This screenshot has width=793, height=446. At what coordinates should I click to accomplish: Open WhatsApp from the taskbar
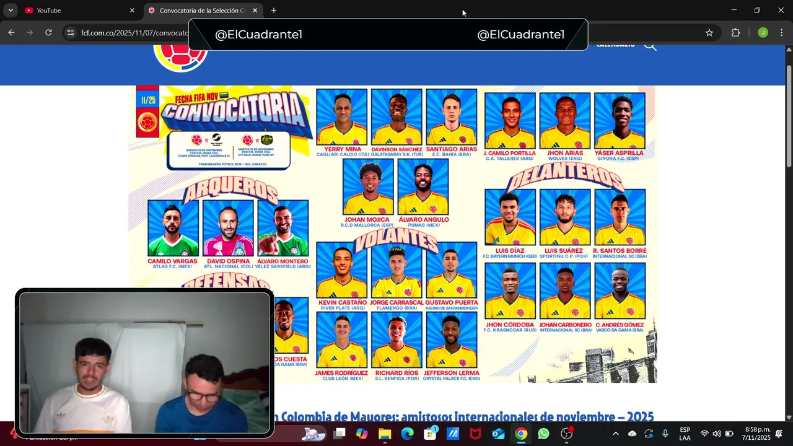[x=543, y=434]
